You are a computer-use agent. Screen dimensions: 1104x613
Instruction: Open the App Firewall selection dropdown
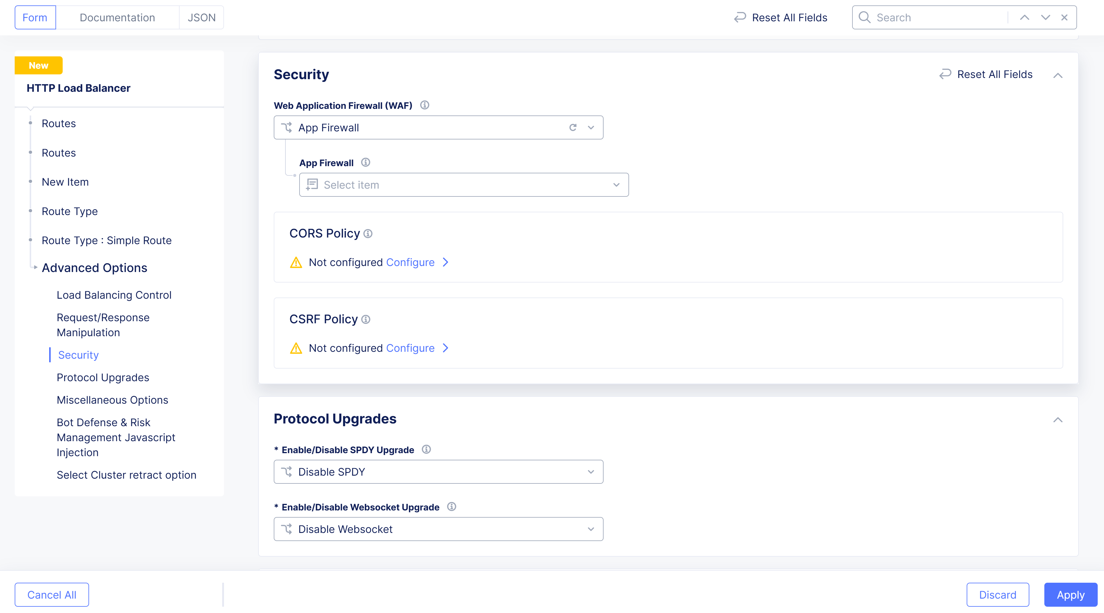(x=591, y=127)
